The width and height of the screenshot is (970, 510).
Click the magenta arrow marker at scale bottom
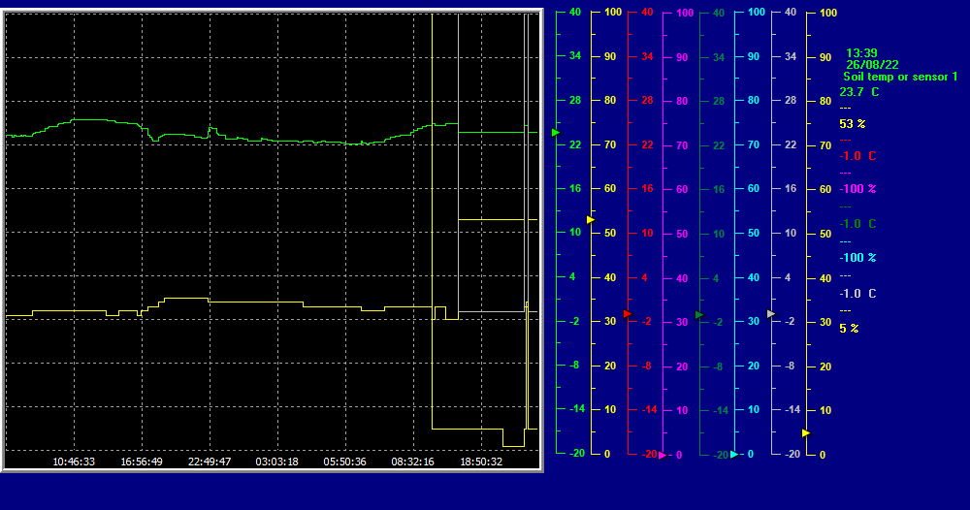click(x=663, y=455)
